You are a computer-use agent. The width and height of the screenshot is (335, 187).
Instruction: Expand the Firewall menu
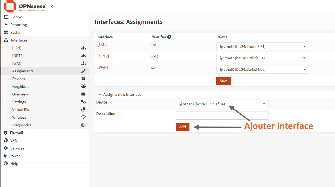(16, 133)
